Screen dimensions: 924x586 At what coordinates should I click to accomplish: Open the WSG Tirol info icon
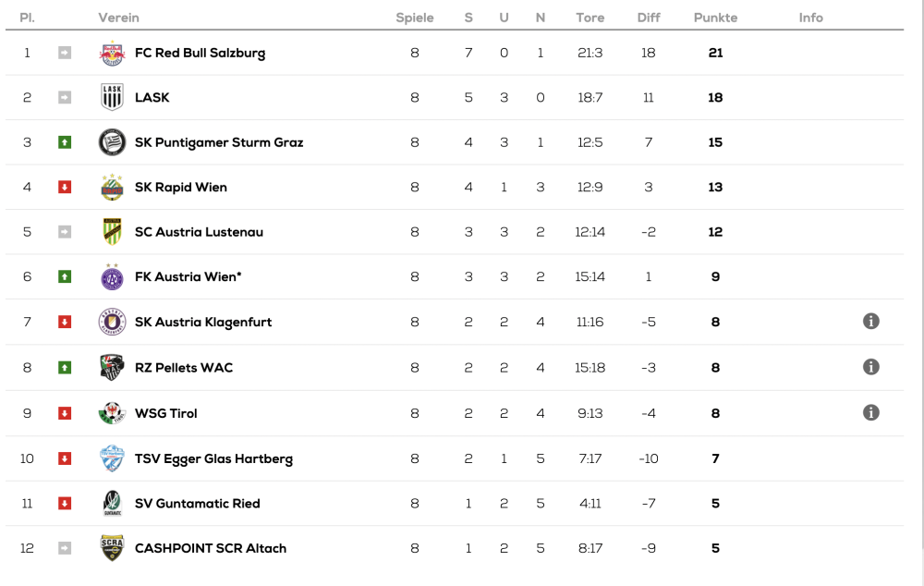tap(870, 412)
